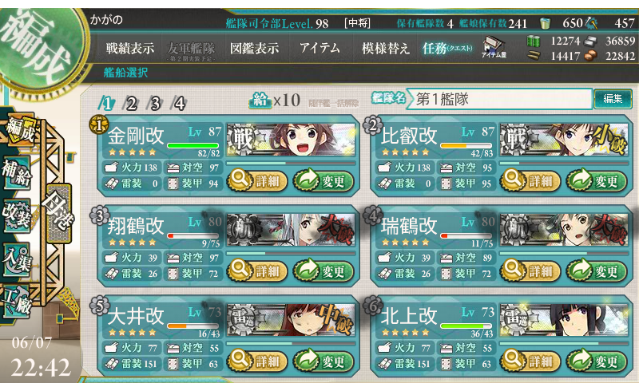Click the 編成 organize sidebar icon
This screenshot has width=639, height=383.
click(x=19, y=129)
